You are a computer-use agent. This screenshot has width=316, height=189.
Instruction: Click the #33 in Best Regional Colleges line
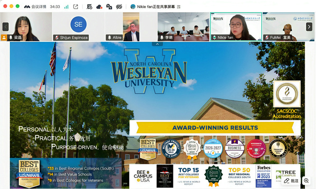(81, 168)
